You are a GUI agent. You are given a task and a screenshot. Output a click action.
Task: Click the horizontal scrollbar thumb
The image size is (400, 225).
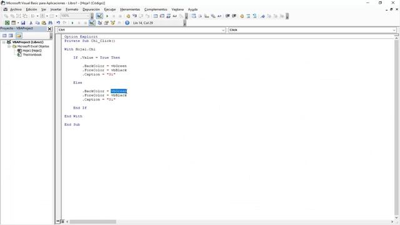pyautogui.click(x=93, y=222)
